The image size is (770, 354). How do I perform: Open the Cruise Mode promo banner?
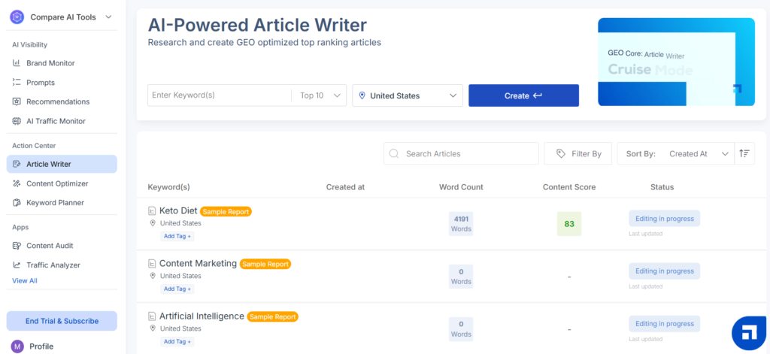(676, 62)
